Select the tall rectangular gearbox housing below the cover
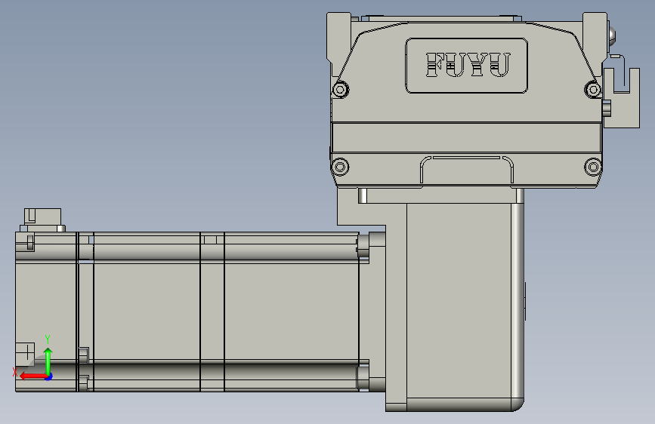Image resolution: width=655 pixels, height=424 pixels. (459, 307)
